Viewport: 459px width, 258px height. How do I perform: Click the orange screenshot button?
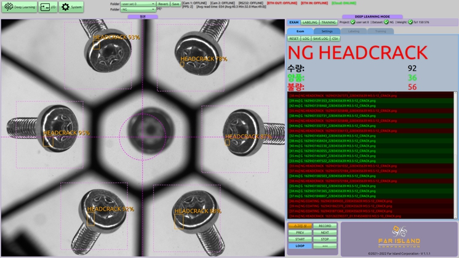pos(300,226)
